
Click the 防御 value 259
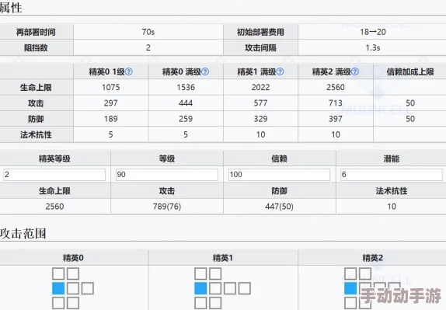point(186,119)
